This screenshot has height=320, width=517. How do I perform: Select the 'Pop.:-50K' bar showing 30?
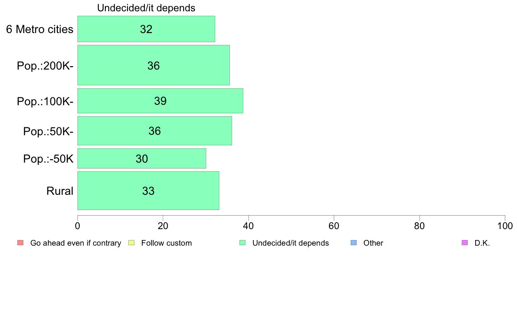tap(142, 159)
